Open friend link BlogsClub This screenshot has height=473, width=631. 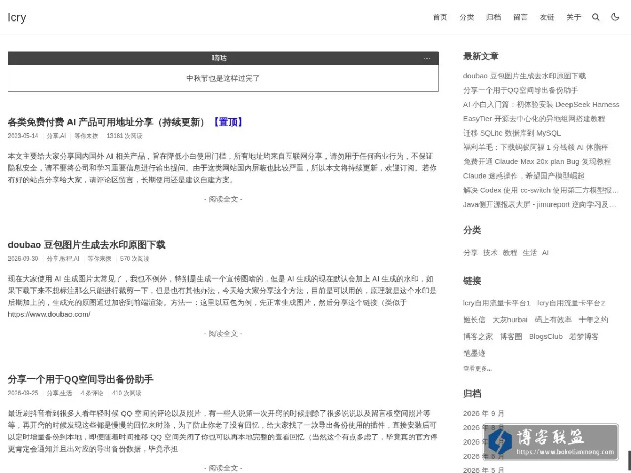click(x=546, y=336)
